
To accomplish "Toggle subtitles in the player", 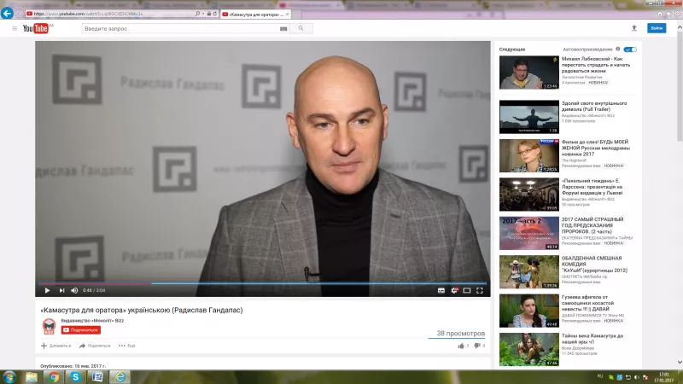I will (x=441, y=290).
